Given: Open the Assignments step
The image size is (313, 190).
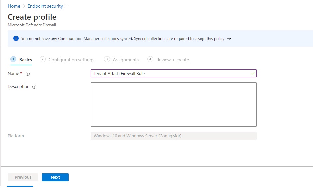Looking at the screenshot, I should click(x=125, y=60).
